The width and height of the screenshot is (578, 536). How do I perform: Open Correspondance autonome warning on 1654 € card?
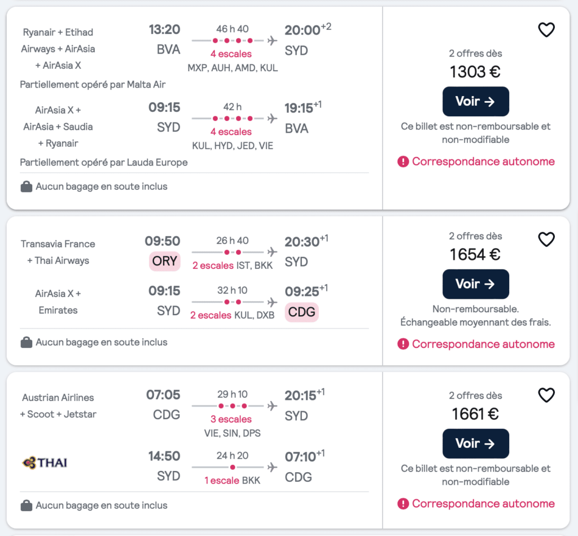pos(476,344)
